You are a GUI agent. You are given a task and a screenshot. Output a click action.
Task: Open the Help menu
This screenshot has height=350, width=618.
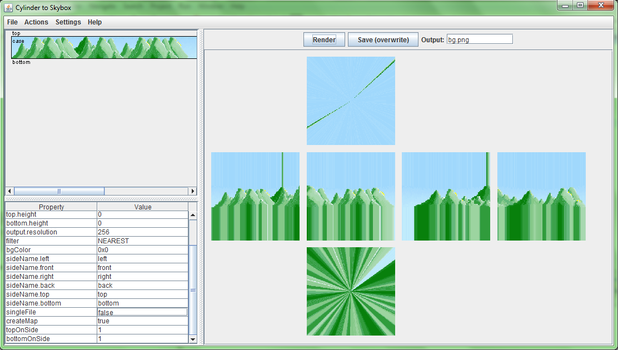coord(94,22)
